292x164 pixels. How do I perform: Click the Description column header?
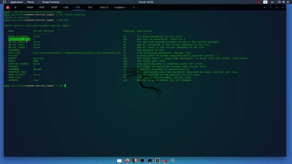point(144,31)
